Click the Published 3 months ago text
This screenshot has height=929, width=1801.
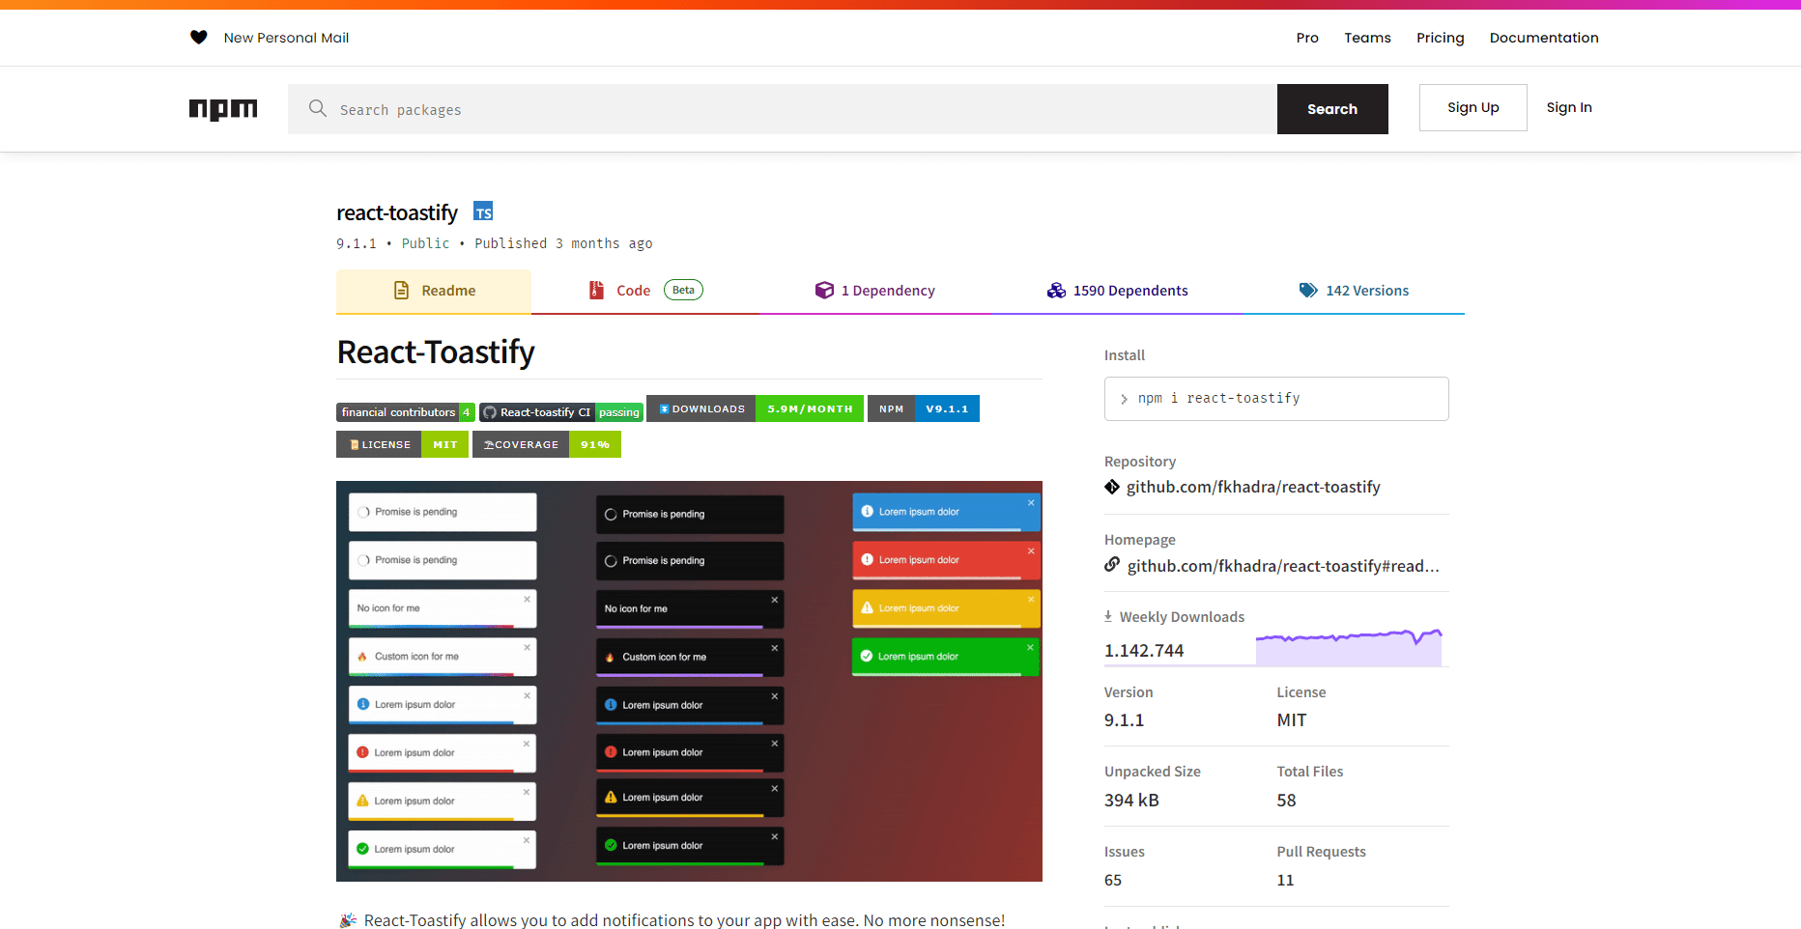click(563, 243)
